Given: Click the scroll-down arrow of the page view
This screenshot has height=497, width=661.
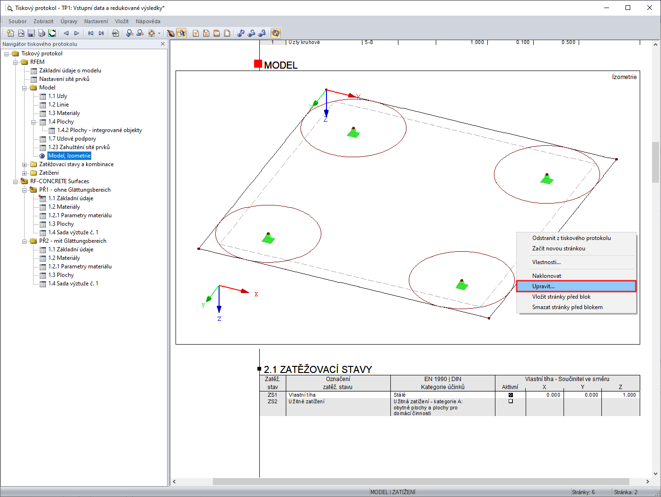Looking at the screenshot, I should click(x=655, y=473).
